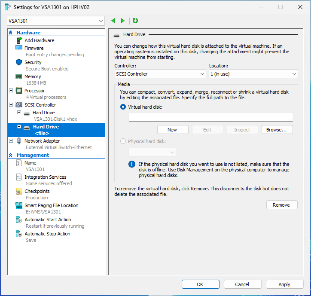
Task: Open the VSA1301 virtual machine selector
Action: click(x=56, y=21)
